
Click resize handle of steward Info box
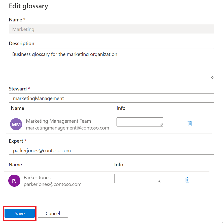(x=161, y=124)
